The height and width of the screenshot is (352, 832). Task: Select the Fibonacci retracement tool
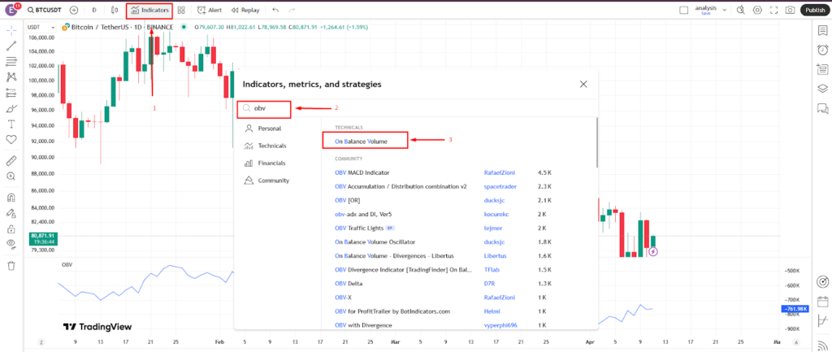click(x=11, y=62)
